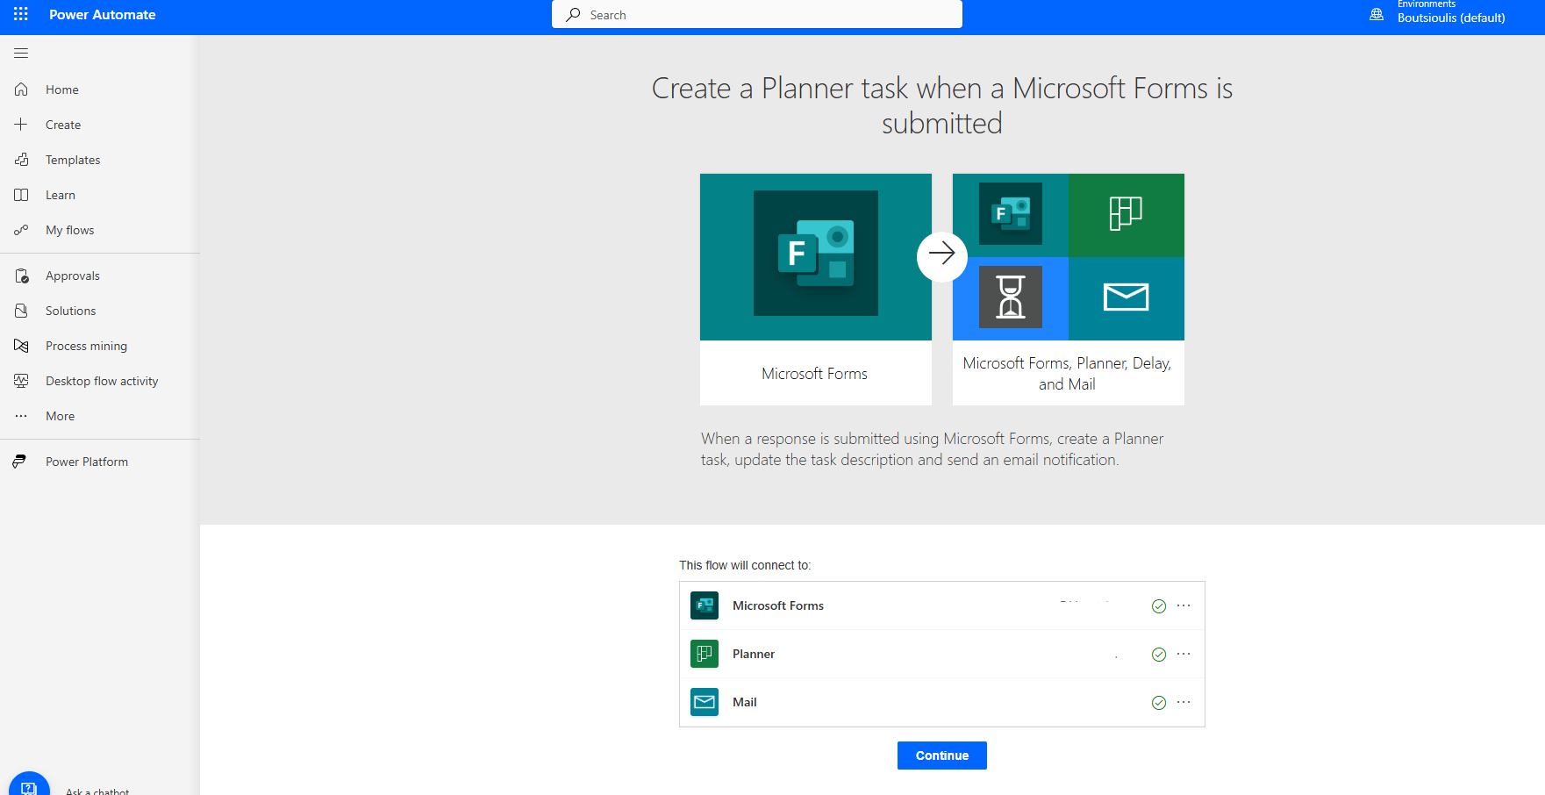Click 'Microsoft Forms' connection name
Viewport: 1545px width, 795px height.
[x=778, y=605]
